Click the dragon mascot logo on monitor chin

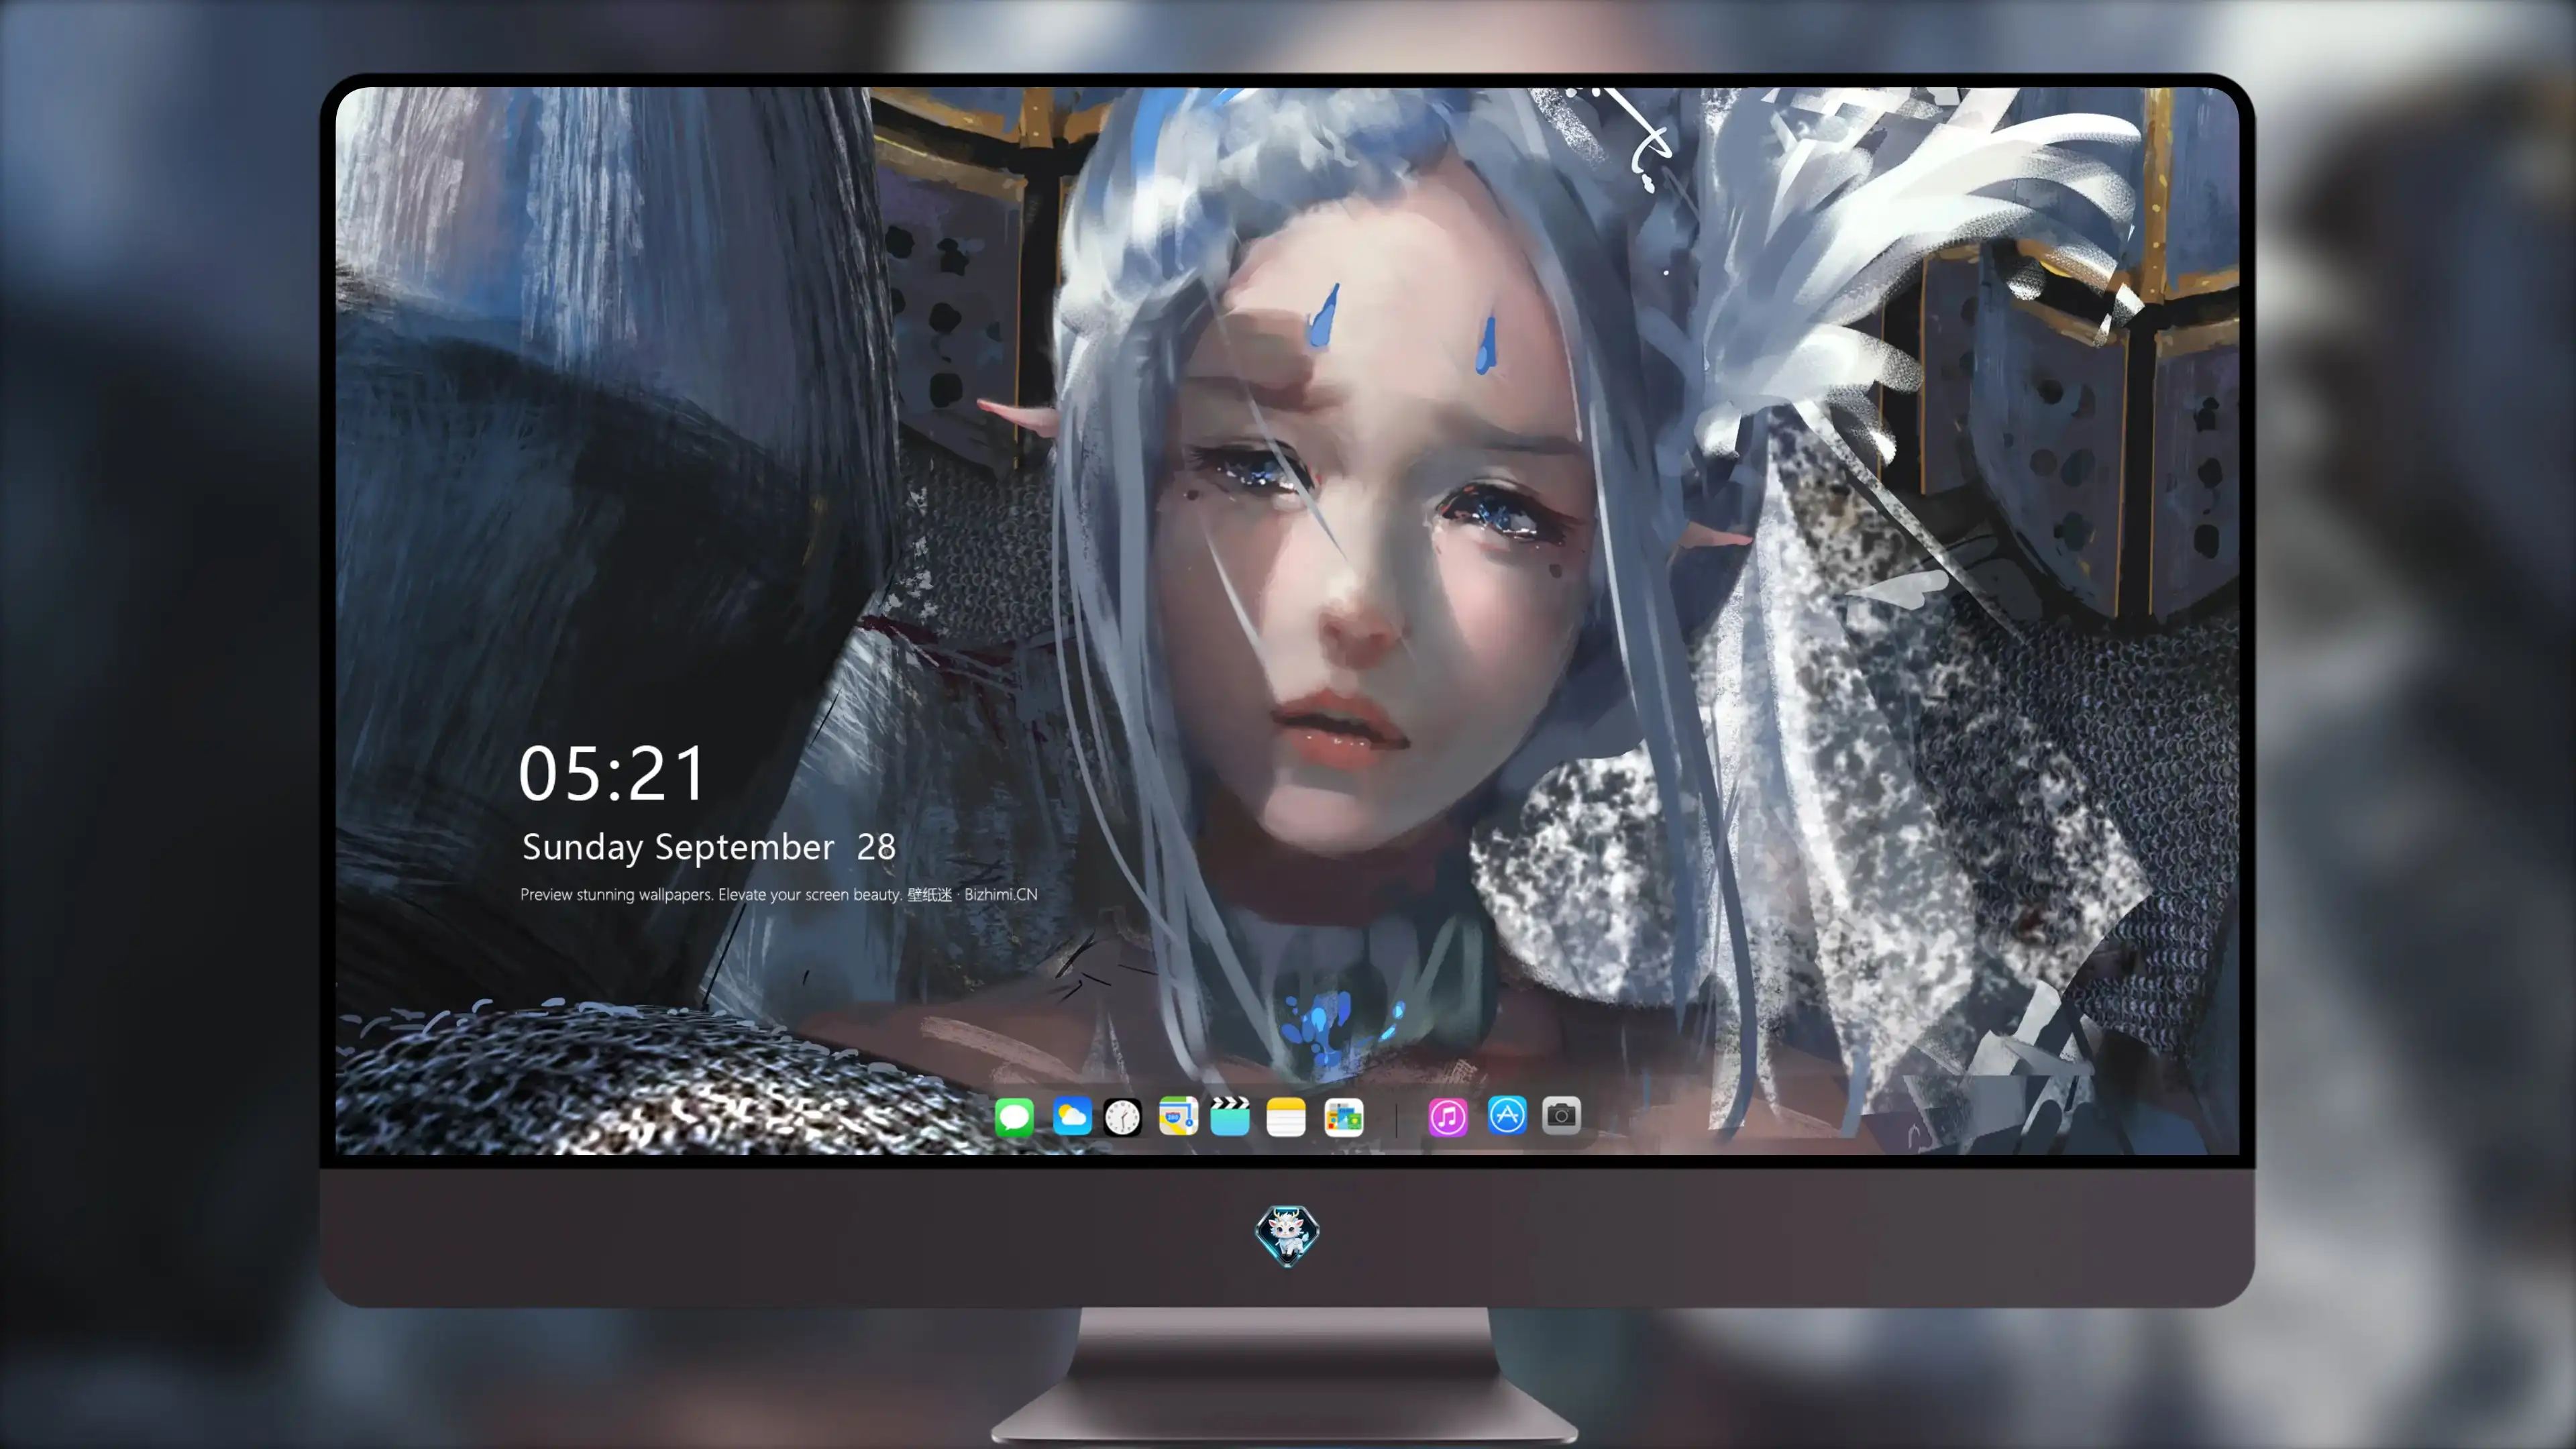[x=1287, y=1235]
